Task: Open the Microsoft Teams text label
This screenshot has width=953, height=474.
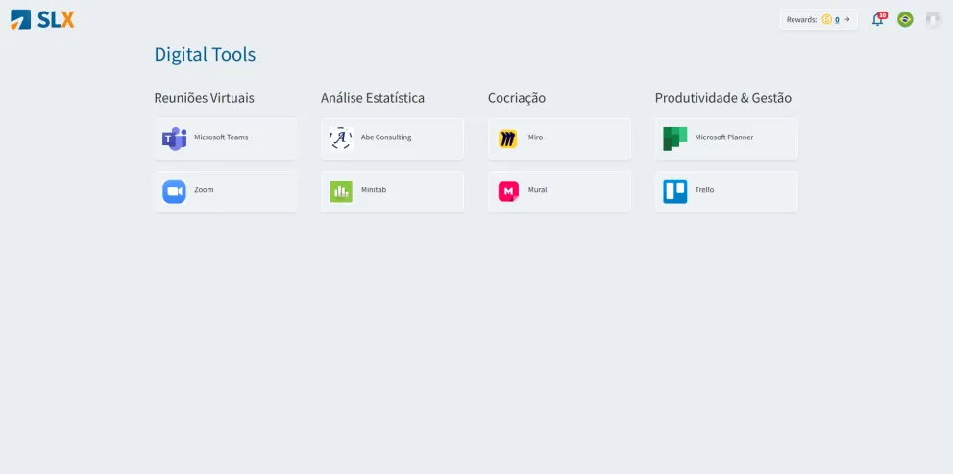Action: pos(221,137)
